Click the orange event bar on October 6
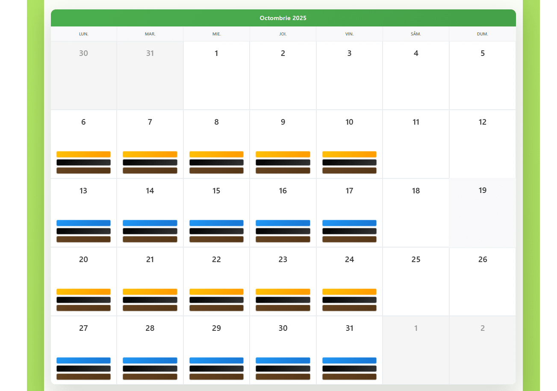 (x=83, y=154)
